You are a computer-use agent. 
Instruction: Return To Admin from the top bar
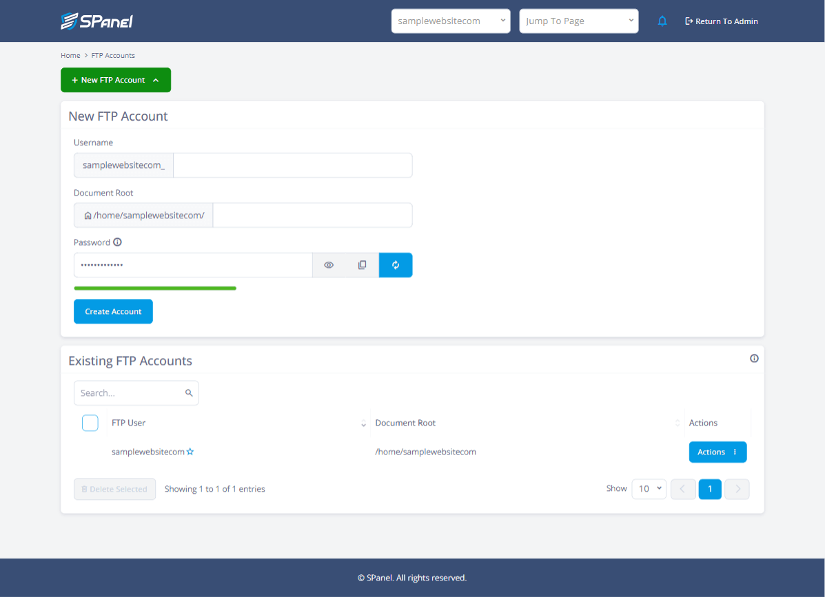tap(721, 21)
